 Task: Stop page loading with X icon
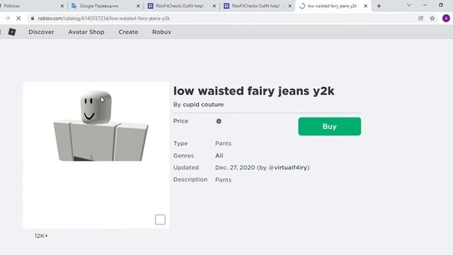[x=18, y=18]
